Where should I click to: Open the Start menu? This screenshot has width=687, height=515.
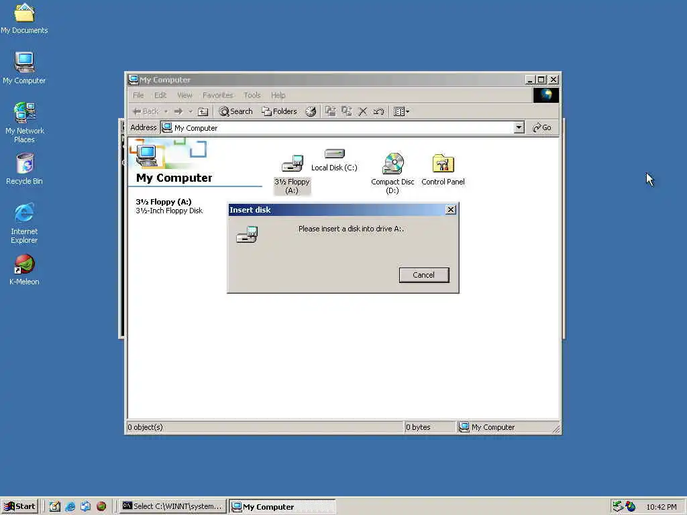click(19, 506)
